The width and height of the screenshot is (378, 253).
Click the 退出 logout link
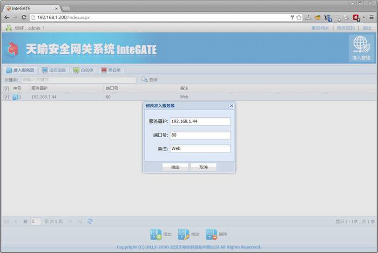click(367, 28)
